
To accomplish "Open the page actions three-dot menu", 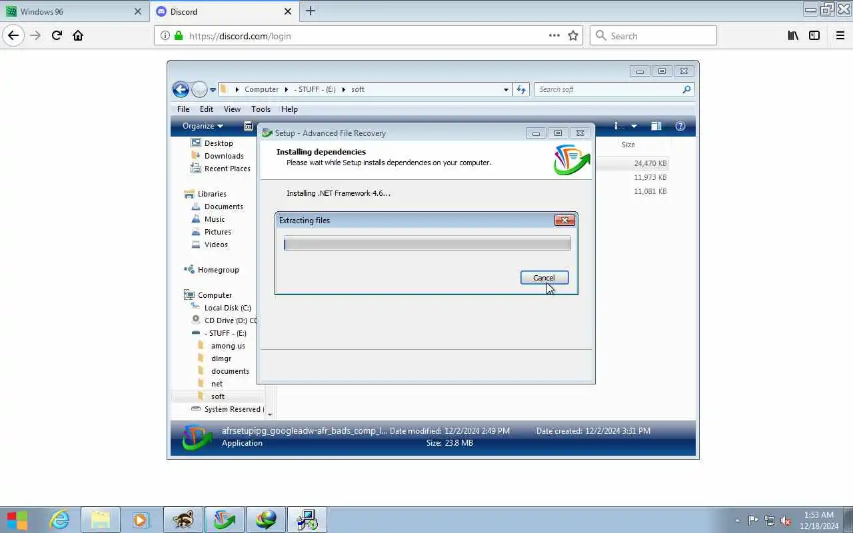I will coord(554,36).
